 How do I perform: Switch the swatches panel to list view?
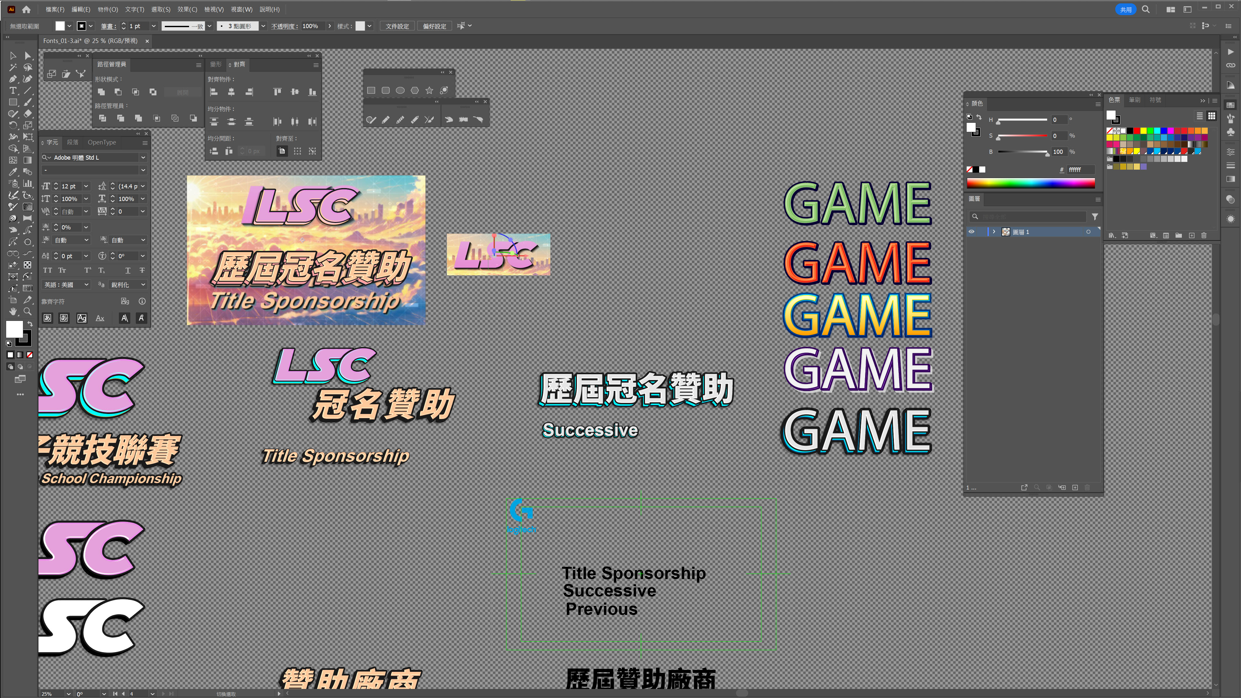pos(1200,116)
